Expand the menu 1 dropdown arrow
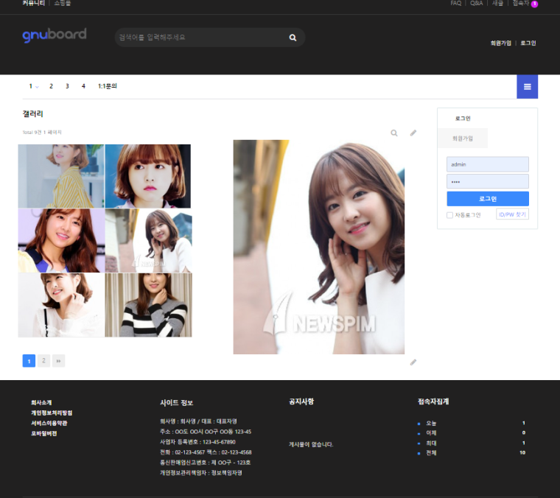 coord(37,87)
